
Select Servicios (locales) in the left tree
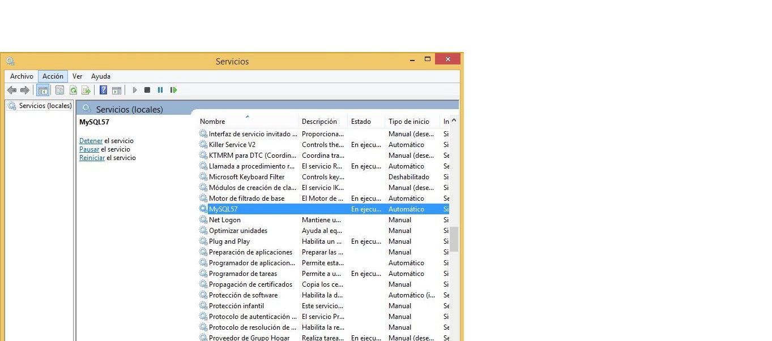(45, 106)
